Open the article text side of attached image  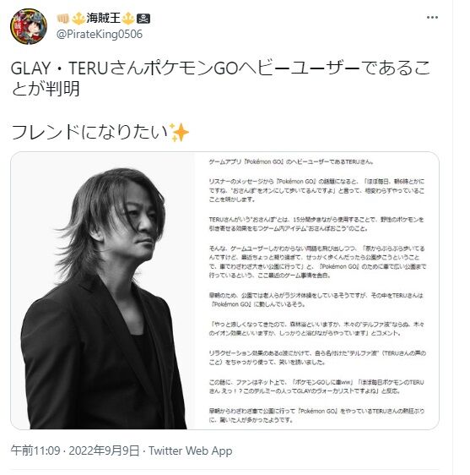point(317,291)
